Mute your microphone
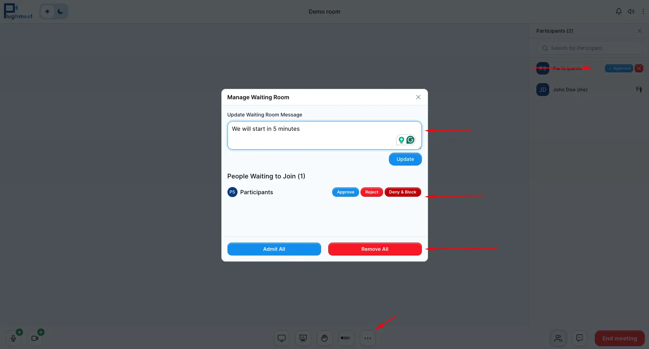This screenshot has height=349, width=649. click(13, 338)
